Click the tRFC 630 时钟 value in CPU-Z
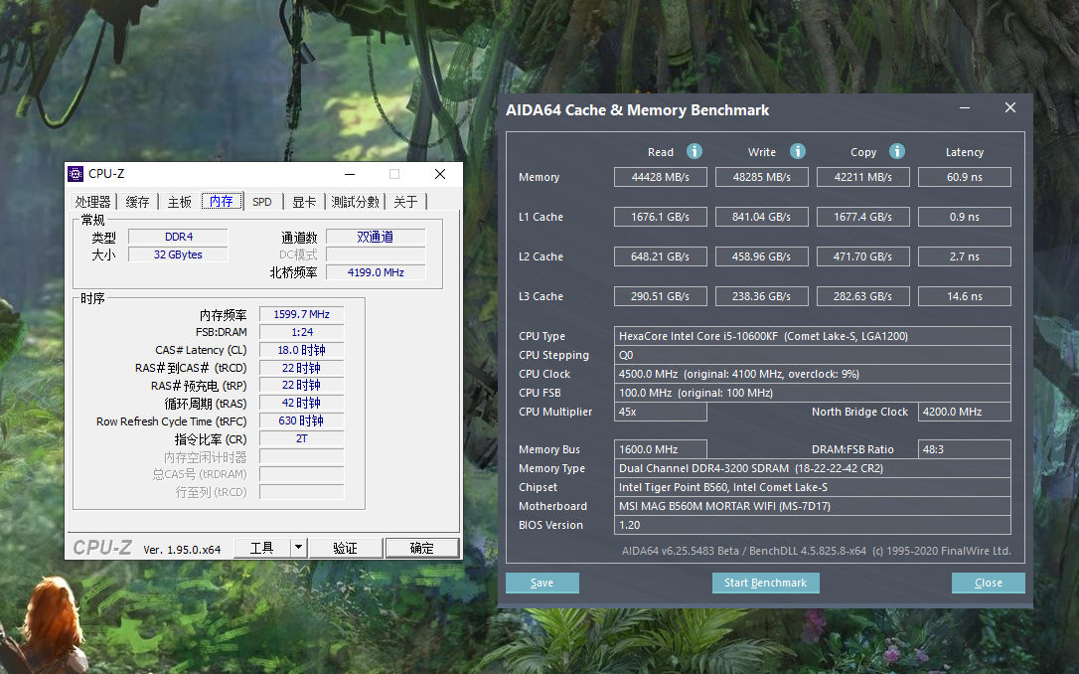Viewport: 1079px width, 674px height. pyautogui.click(x=301, y=421)
